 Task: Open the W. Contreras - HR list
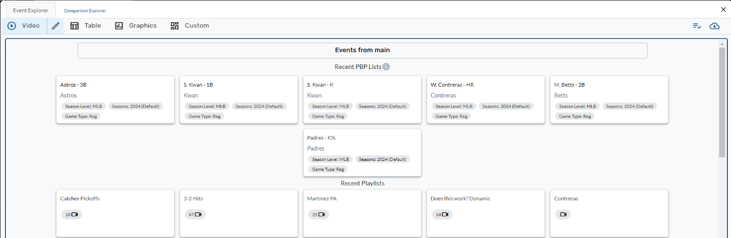pos(485,99)
